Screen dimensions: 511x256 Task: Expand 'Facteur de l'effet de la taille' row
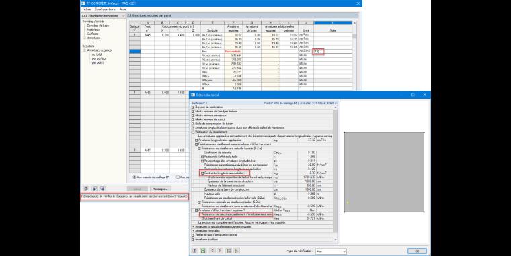pos(202,157)
